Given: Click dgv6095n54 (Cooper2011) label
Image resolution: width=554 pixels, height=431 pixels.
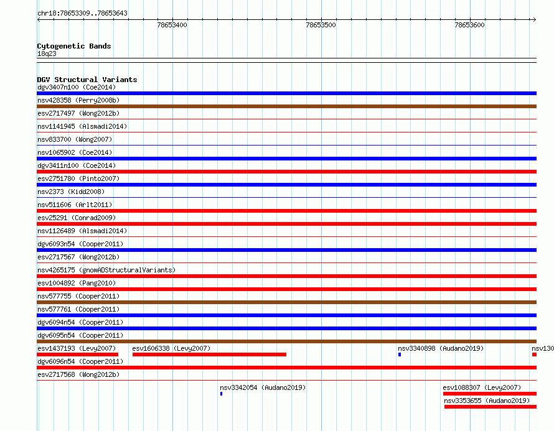Looking at the screenshot, I should [80, 335].
